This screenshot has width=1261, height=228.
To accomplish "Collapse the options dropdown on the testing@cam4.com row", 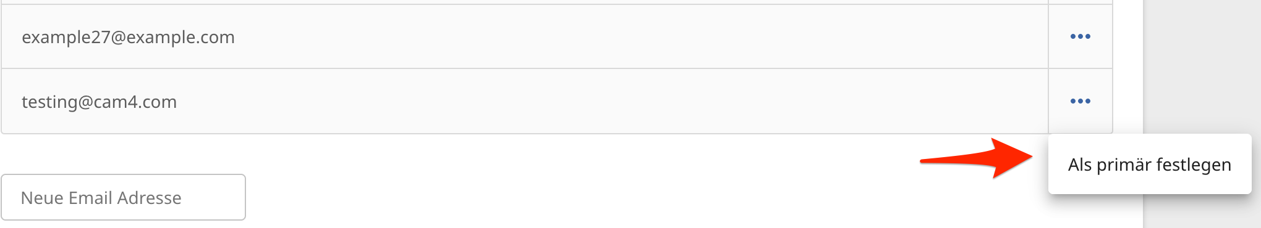I will click(x=1080, y=101).
